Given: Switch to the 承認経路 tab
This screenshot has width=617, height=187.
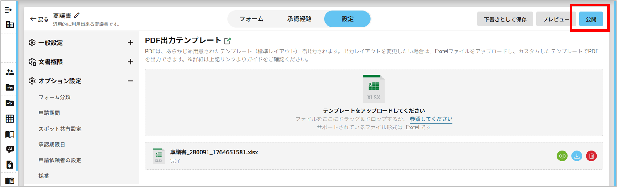Looking at the screenshot, I should coord(299,19).
